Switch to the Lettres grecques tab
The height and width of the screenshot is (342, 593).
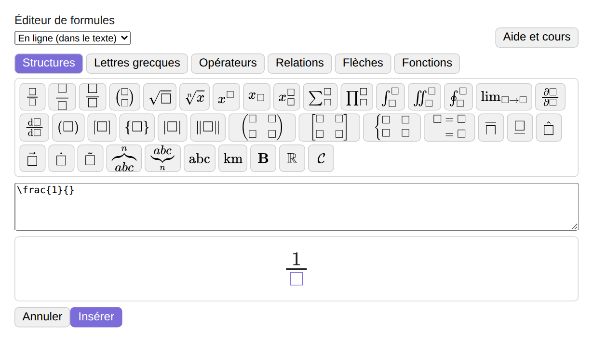click(137, 63)
